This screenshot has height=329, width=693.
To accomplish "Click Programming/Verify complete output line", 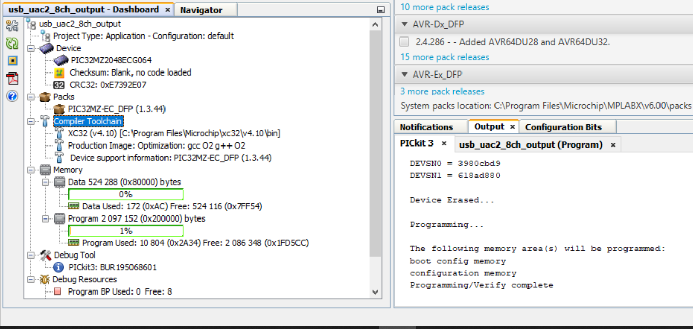I will 482,285.
